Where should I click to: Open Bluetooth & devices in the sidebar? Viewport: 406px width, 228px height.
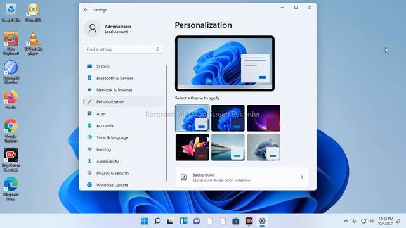123,78
